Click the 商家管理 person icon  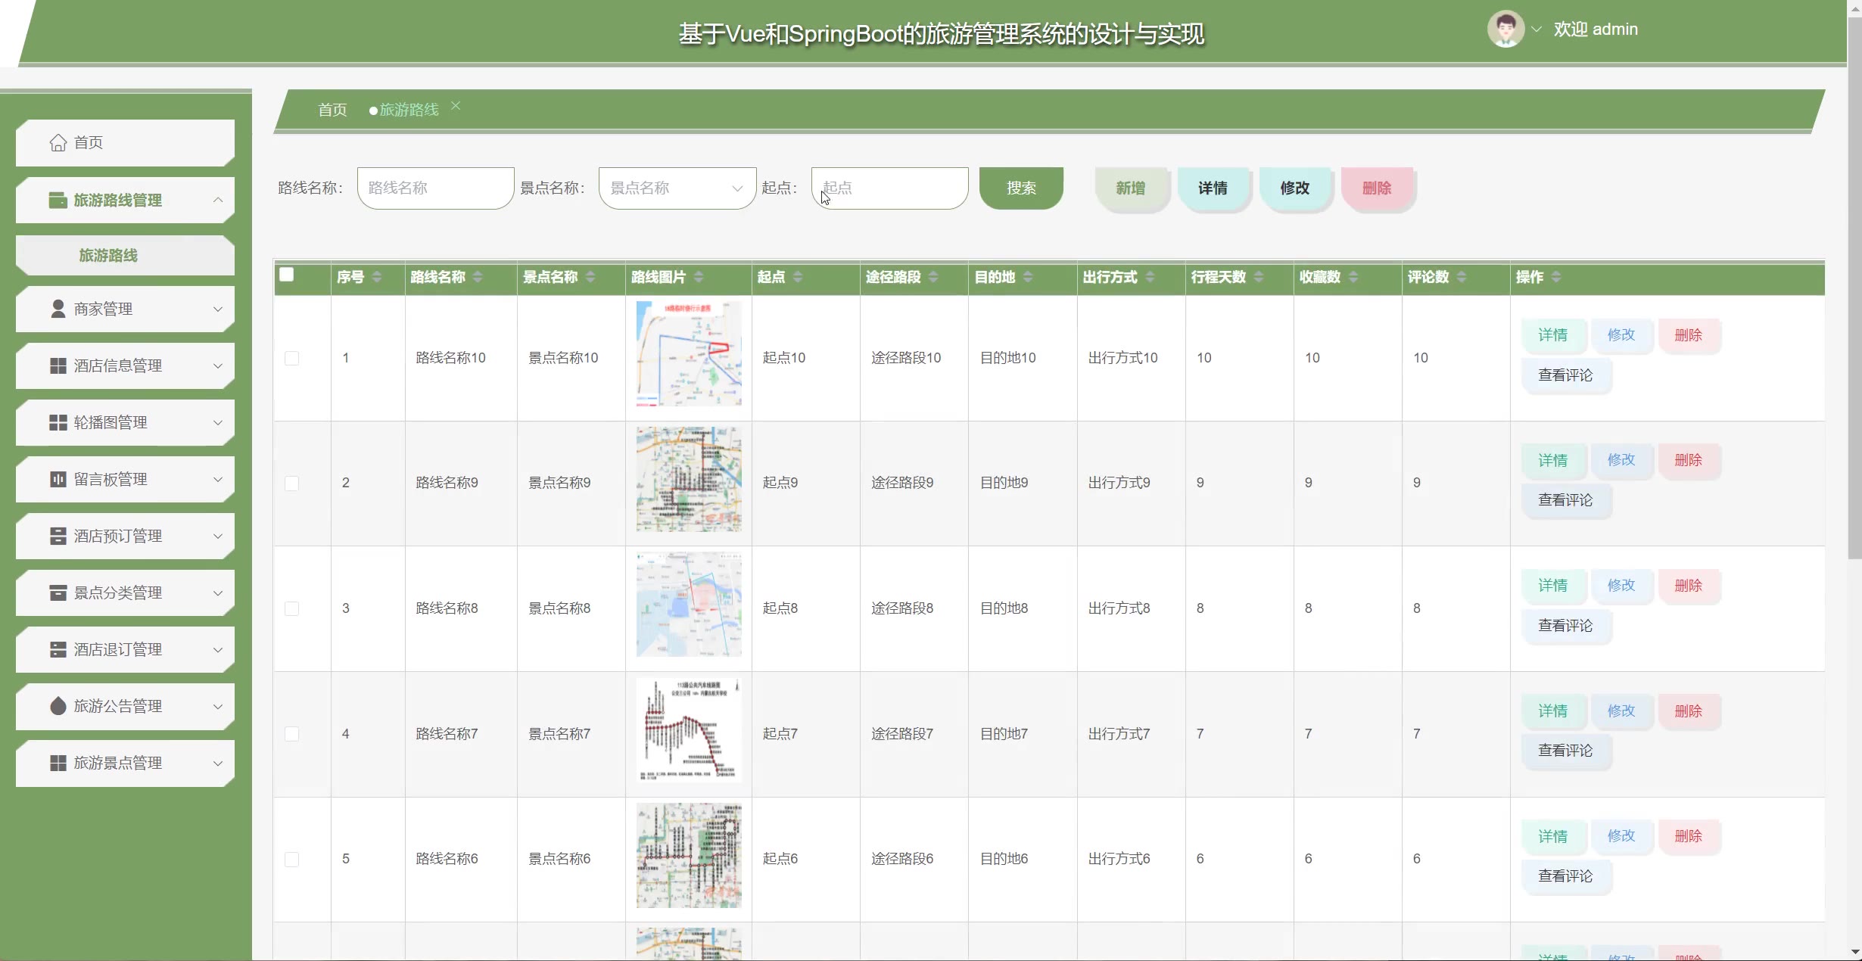[58, 309]
